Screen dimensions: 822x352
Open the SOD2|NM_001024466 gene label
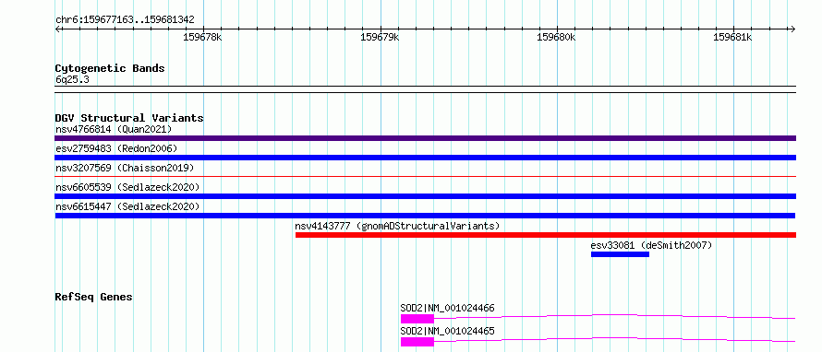point(447,308)
